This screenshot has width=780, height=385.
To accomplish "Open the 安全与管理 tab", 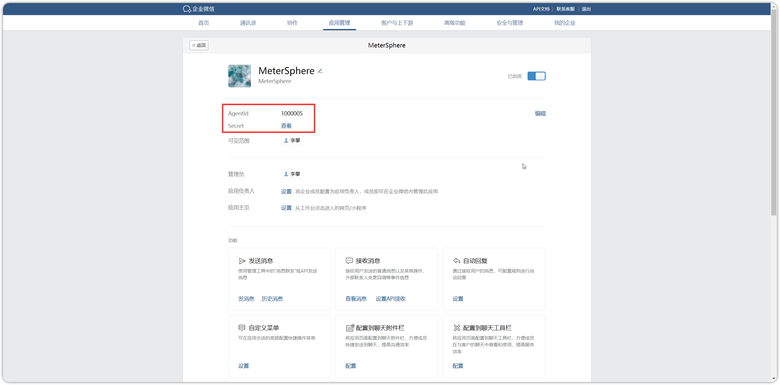I will click(x=510, y=23).
